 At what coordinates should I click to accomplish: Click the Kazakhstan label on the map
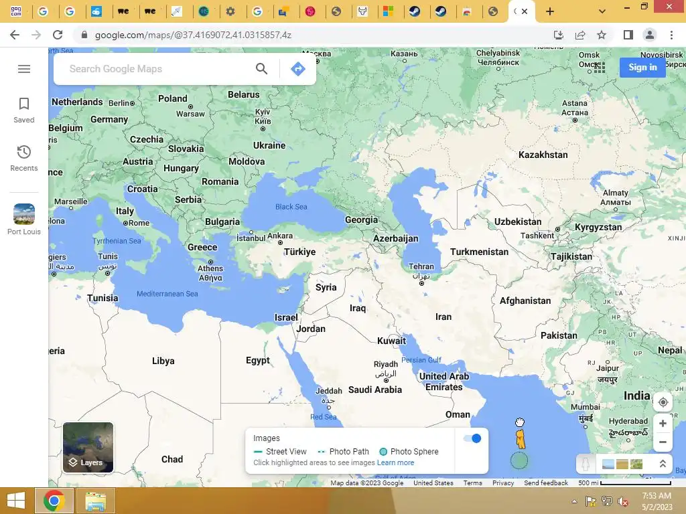click(x=543, y=155)
